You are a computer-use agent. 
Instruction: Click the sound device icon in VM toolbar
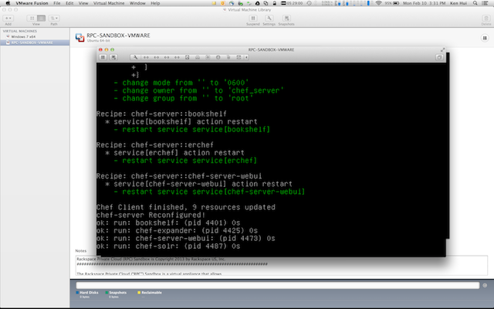(208, 57)
